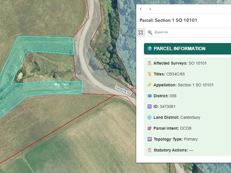Select the Topology Type value Primary
This screenshot has width=231, height=173.
(x=191, y=139)
